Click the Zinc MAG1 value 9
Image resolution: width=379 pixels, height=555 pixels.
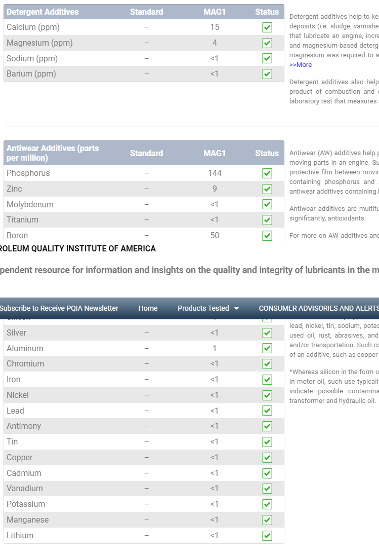(215, 189)
